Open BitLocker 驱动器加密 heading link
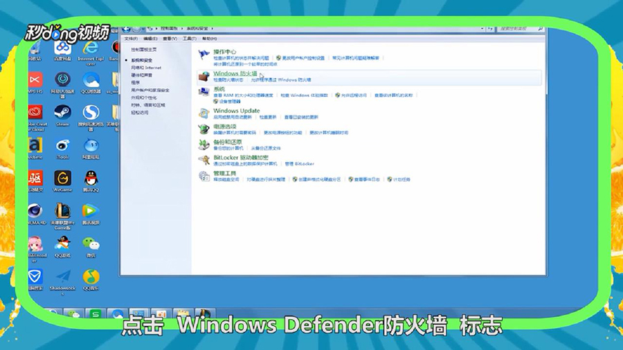 point(241,158)
